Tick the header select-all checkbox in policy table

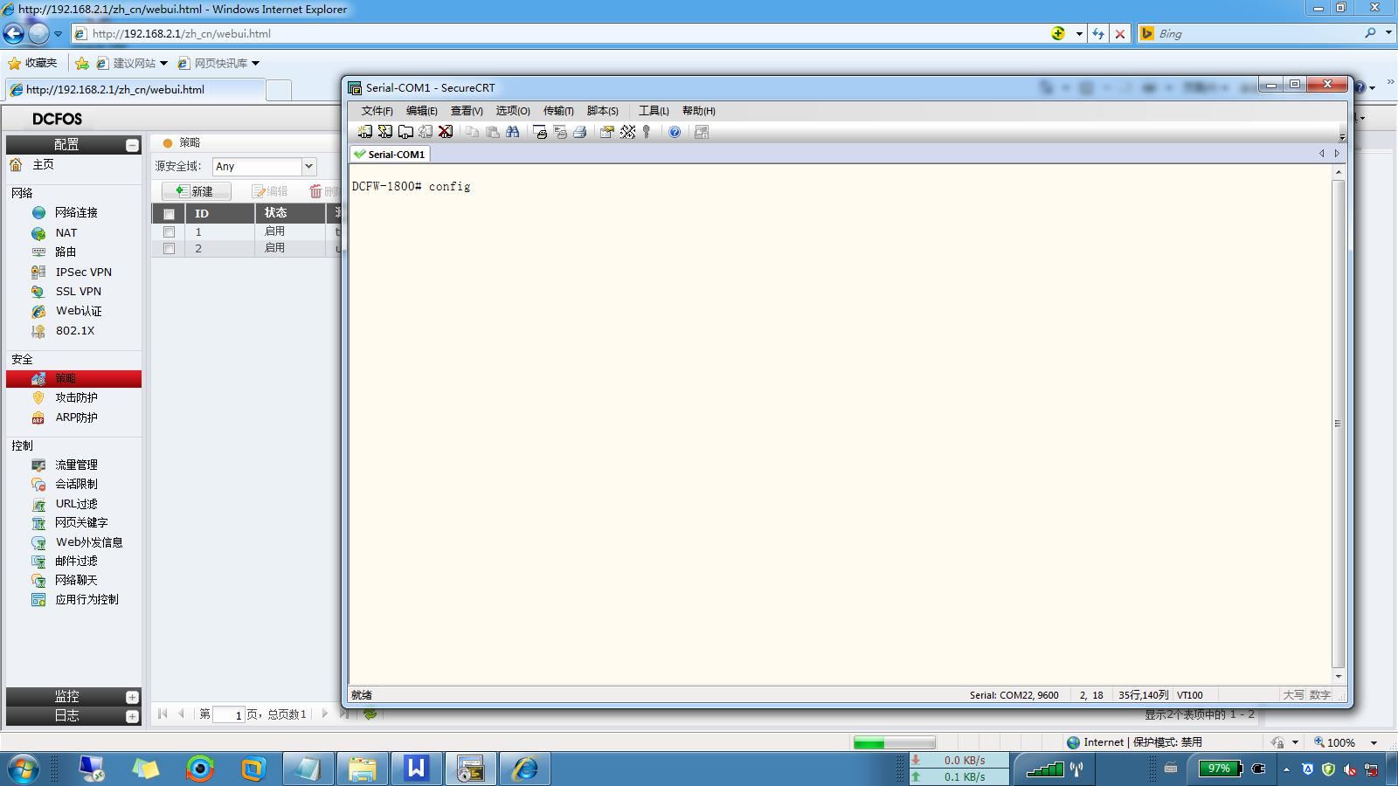pyautogui.click(x=169, y=214)
